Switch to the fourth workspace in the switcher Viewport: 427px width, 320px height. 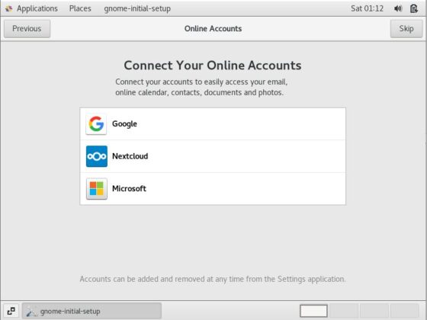(405, 311)
